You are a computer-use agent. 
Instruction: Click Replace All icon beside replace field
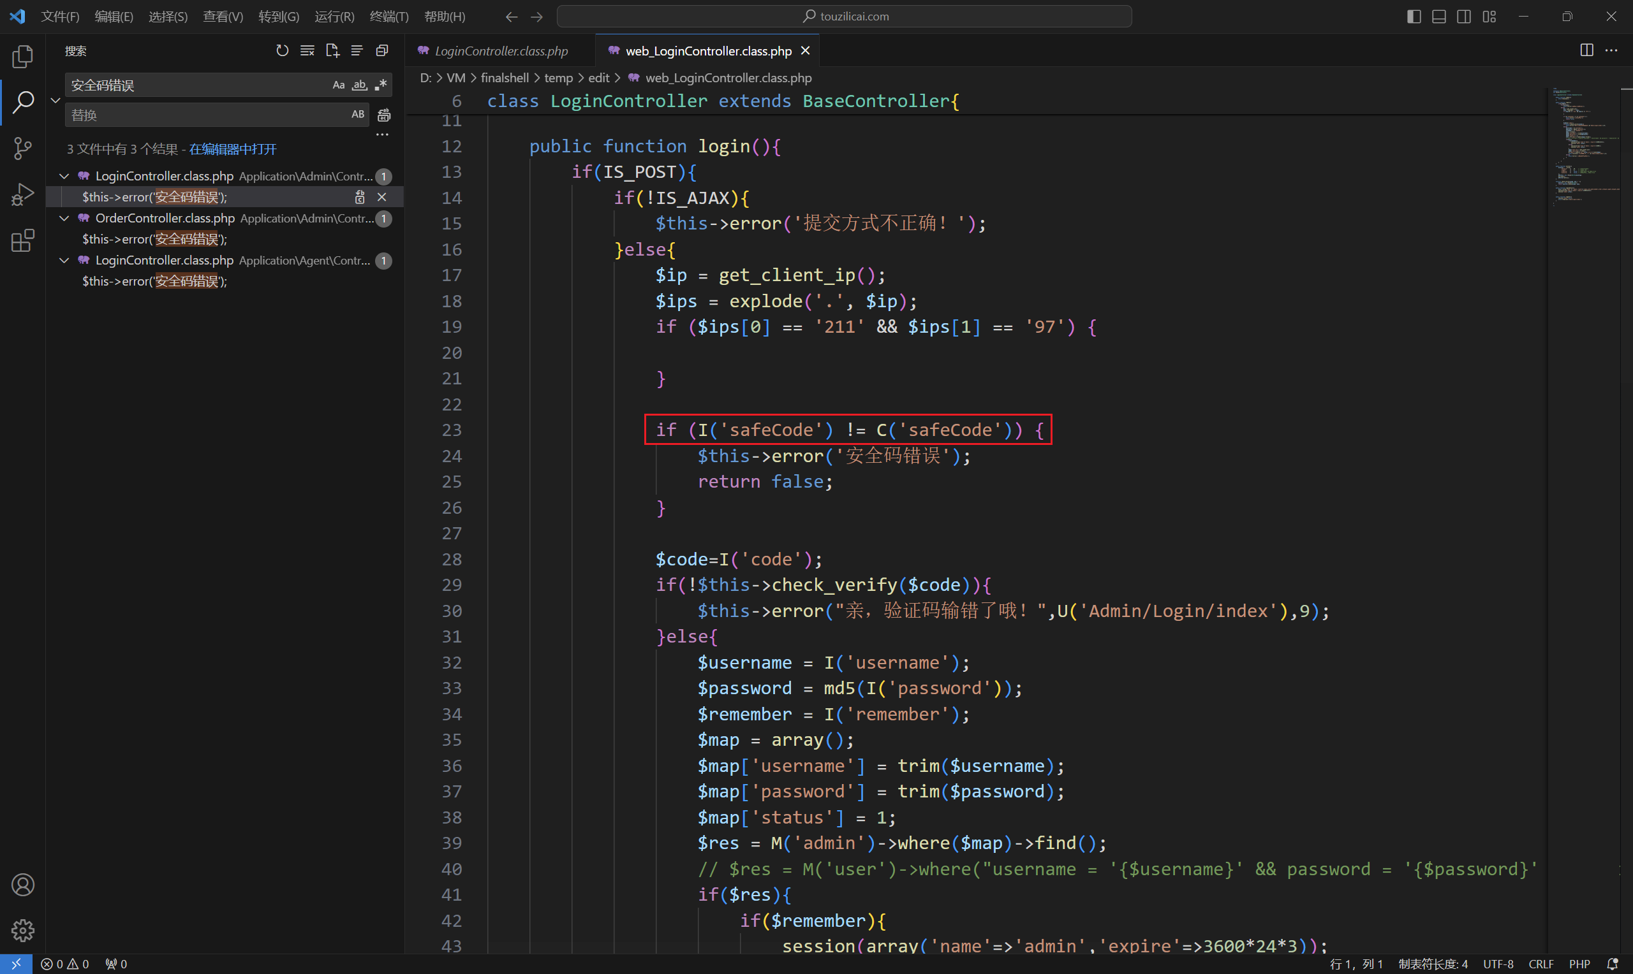tap(384, 115)
